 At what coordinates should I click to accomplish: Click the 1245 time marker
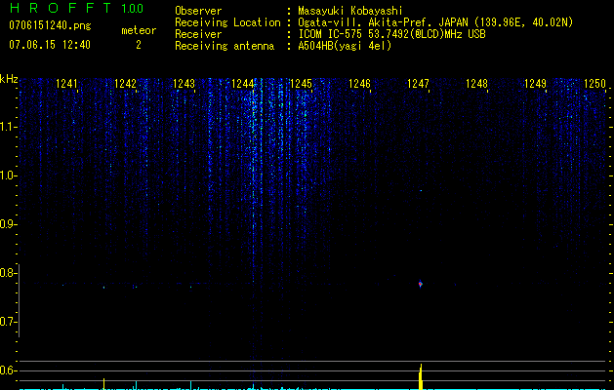pos(301,83)
